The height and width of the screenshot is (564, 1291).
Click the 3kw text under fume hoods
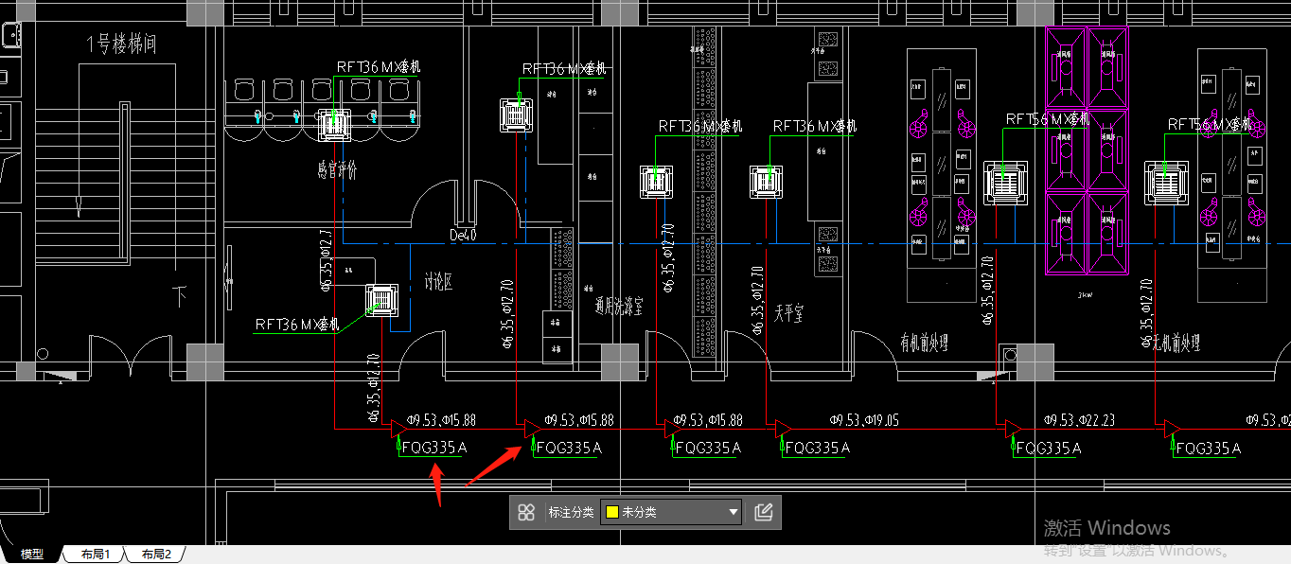pos(1087,294)
